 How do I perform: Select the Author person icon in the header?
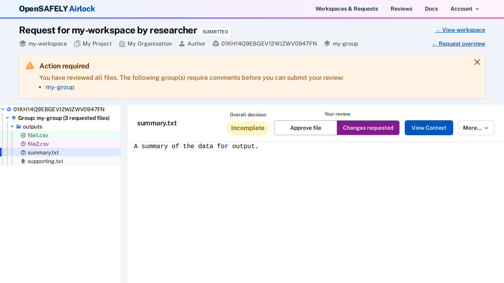[182, 44]
